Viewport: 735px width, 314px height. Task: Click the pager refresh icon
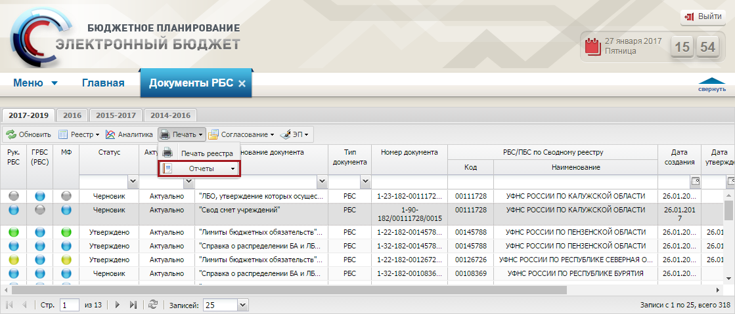[x=153, y=305]
